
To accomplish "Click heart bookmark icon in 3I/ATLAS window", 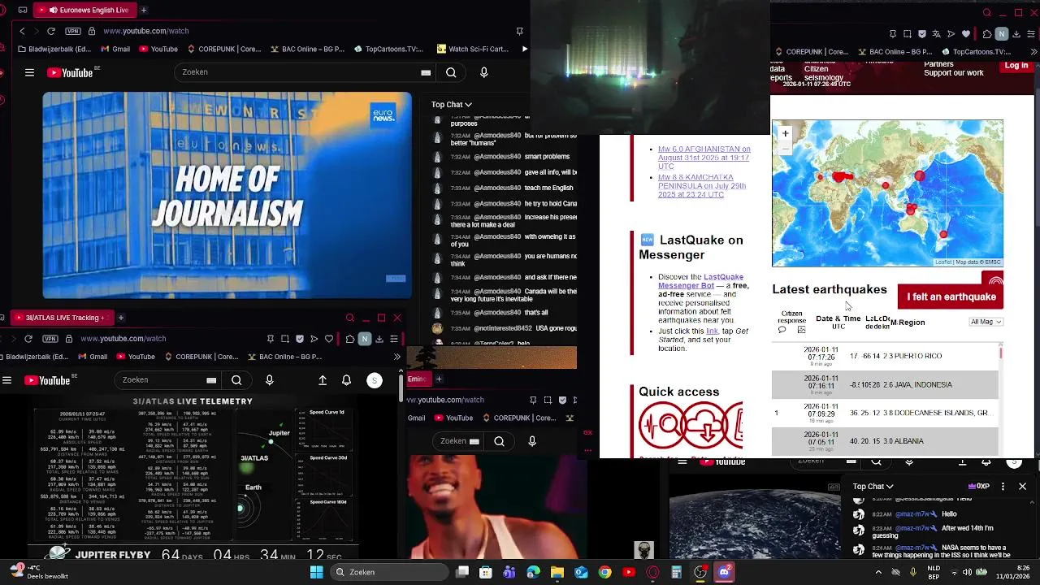I will coord(329,339).
